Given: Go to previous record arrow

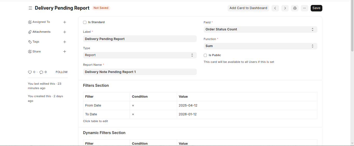Looking at the screenshot, I should point(275,8).
